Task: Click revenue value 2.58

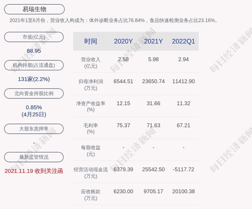Action: (x=123, y=59)
